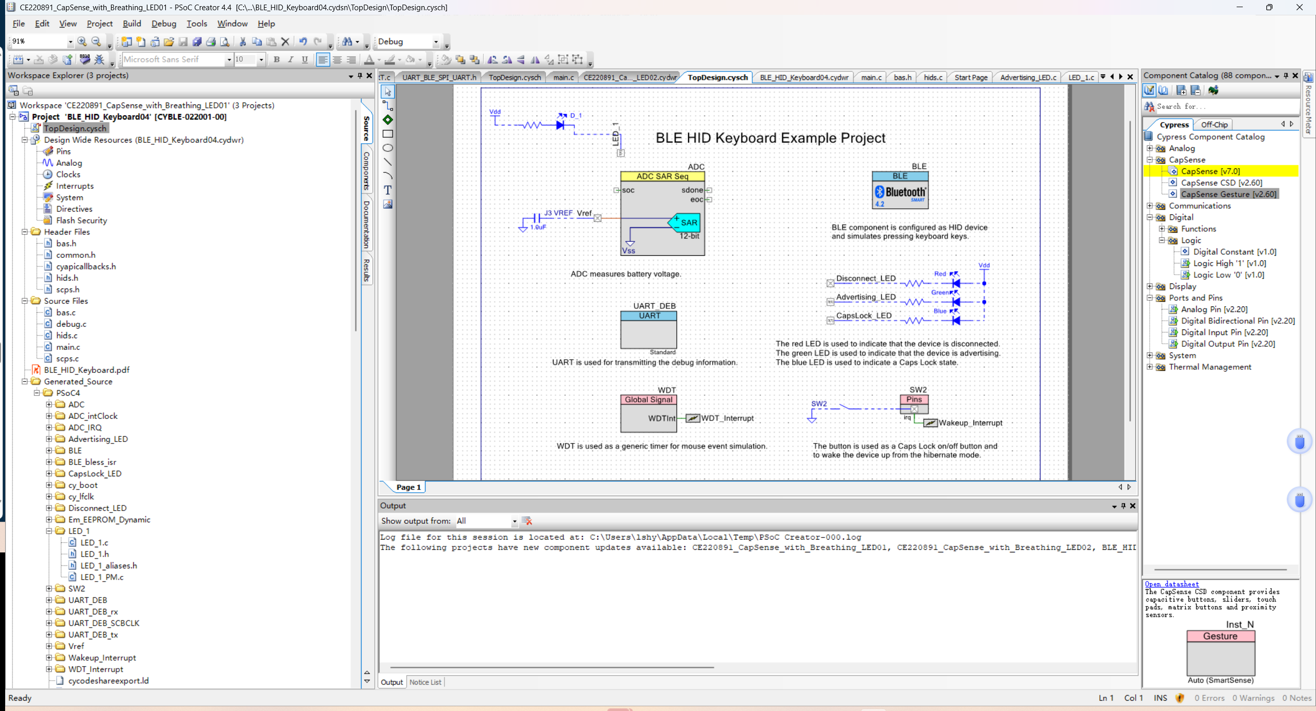The width and height of the screenshot is (1316, 711).
Task: Open the Tools menu
Action: tap(197, 24)
